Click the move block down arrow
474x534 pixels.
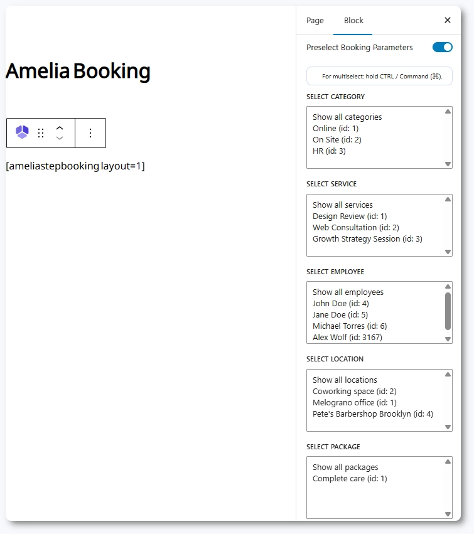coord(60,138)
